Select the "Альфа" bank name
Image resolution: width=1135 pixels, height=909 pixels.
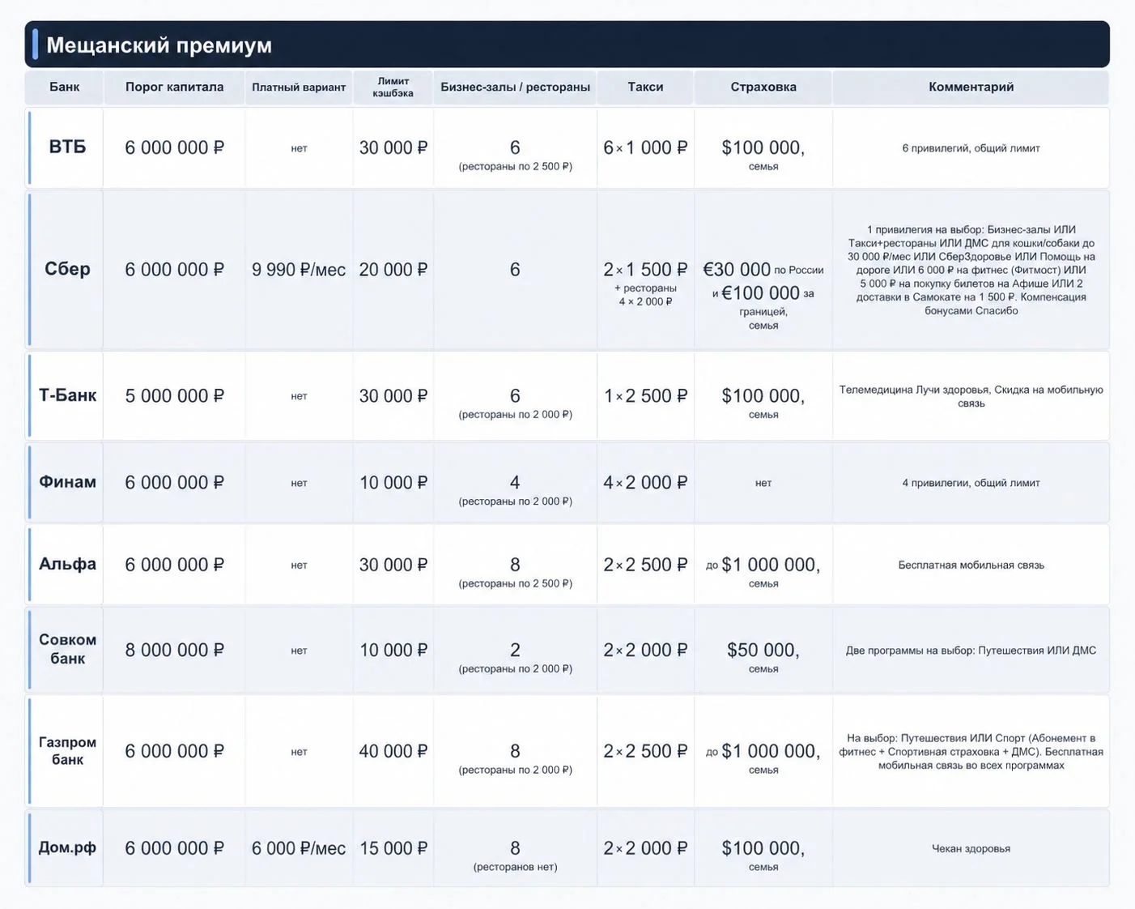[x=67, y=564]
